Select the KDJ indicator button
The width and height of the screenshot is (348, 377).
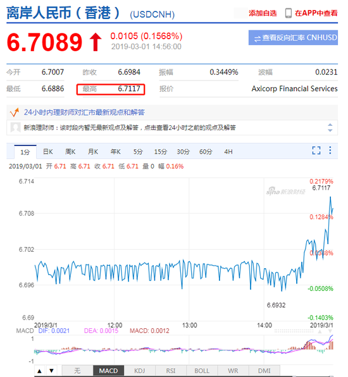point(140,371)
